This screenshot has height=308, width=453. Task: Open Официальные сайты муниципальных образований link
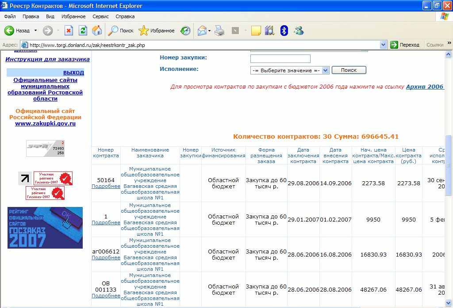tap(45, 89)
